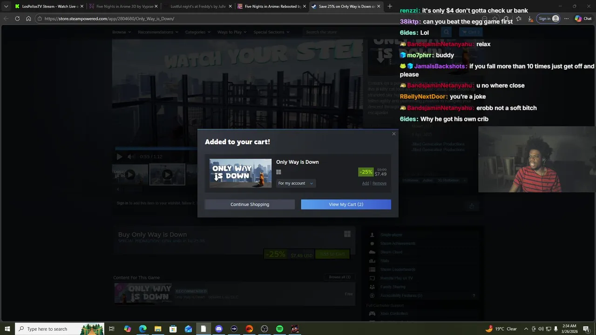
Task: Click the dimmed Cart button in store header
Action: tap(470, 32)
